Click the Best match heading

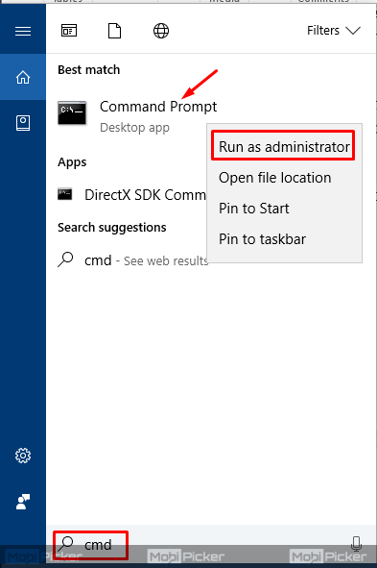[88, 69]
